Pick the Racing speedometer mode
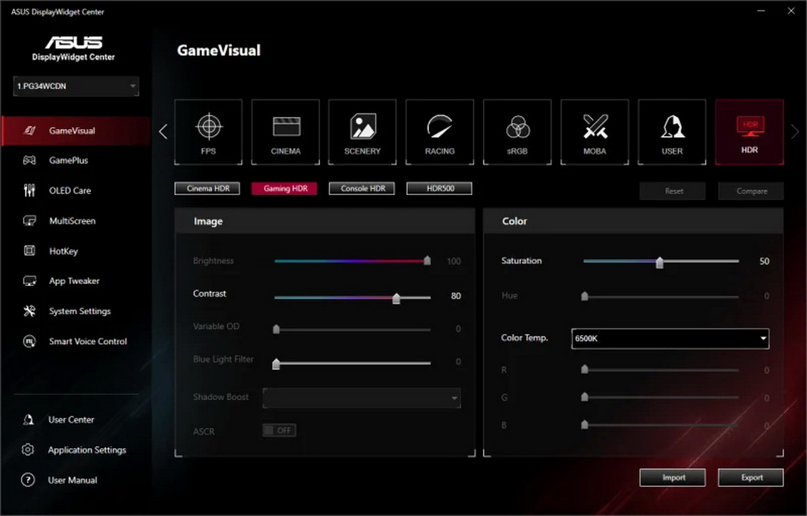This screenshot has height=516, width=807. click(440, 133)
